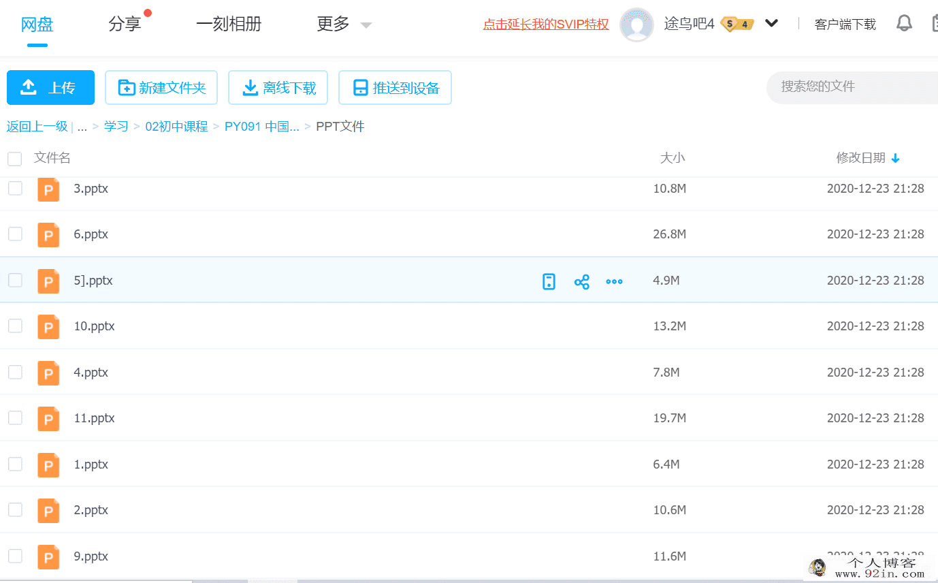Click the PPT icon of 9.pptx
This screenshot has width=938, height=583.
click(48, 557)
